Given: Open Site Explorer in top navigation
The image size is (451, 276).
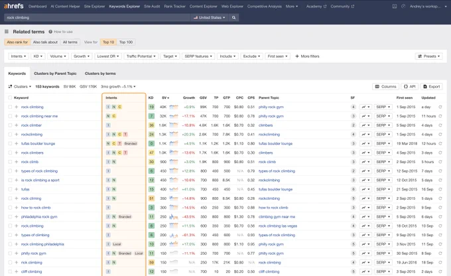Looking at the screenshot, I should pyautogui.click(x=94, y=7).
